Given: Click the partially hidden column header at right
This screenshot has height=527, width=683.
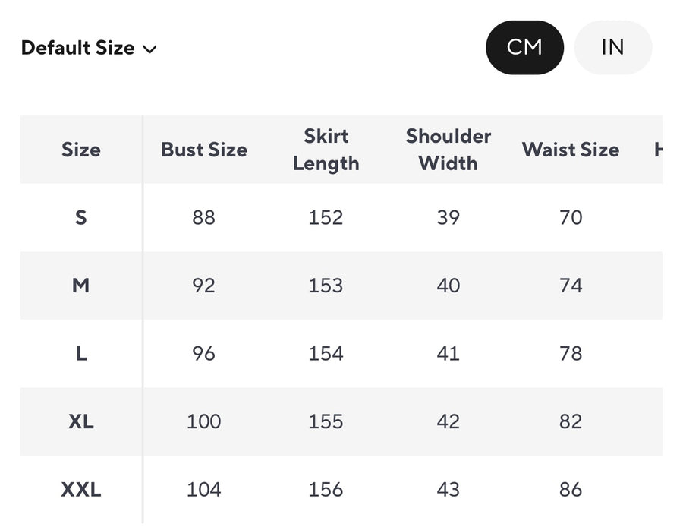Looking at the screenshot, I should pyautogui.click(x=657, y=150).
